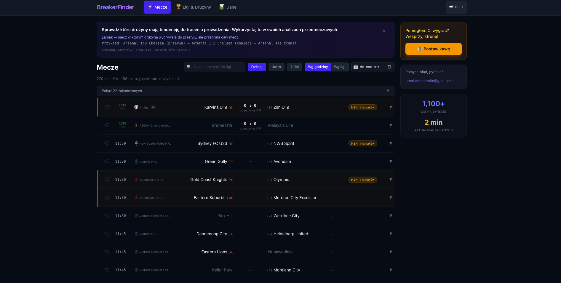Click the search magnifier icon
The height and width of the screenshot is (283, 561).
click(189, 67)
